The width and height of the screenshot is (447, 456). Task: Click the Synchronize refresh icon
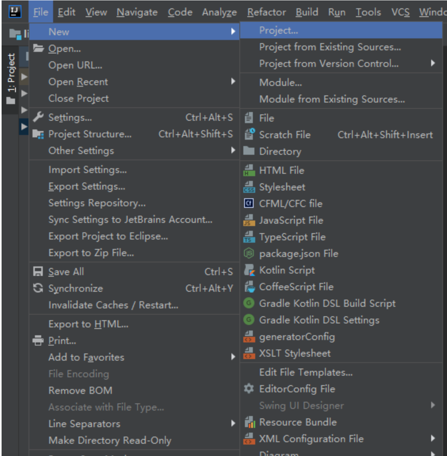click(x=38, y=288)
